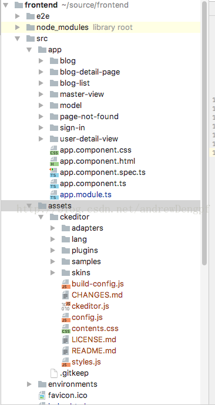This screenshot has width=215, height=405.
Task: Click the CSS icon of app.component.css
Action: click(x=54, y=150)
